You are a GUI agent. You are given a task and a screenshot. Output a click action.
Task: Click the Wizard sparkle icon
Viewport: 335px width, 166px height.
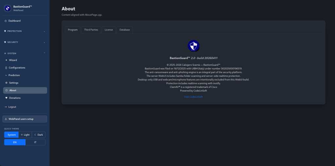(6, 60)
